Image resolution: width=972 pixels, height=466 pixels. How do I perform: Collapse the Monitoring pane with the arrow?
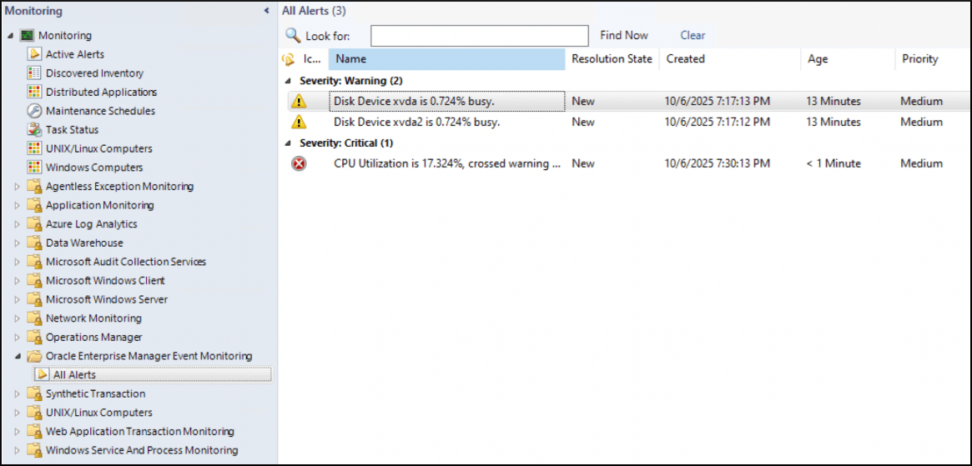(266, 11)
